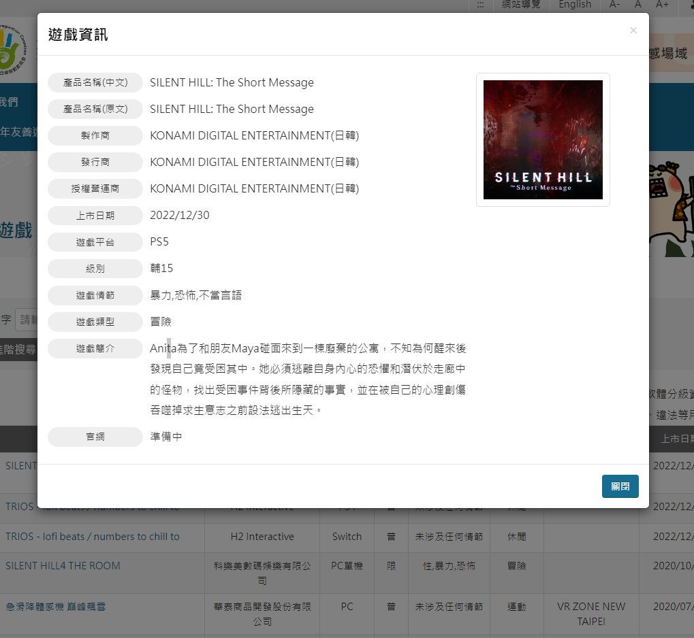Click the 冒險 genre value
694x638 pixels.
(161, 322)
